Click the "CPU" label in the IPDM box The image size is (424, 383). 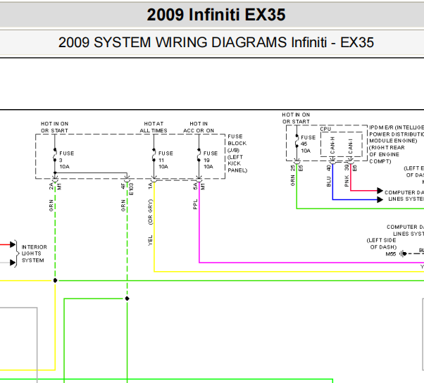click(x=325, y=129)
